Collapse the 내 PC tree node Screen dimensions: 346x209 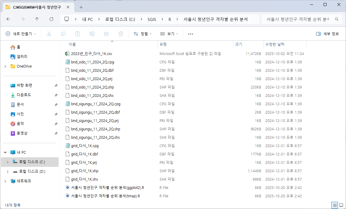coord(5,152)
